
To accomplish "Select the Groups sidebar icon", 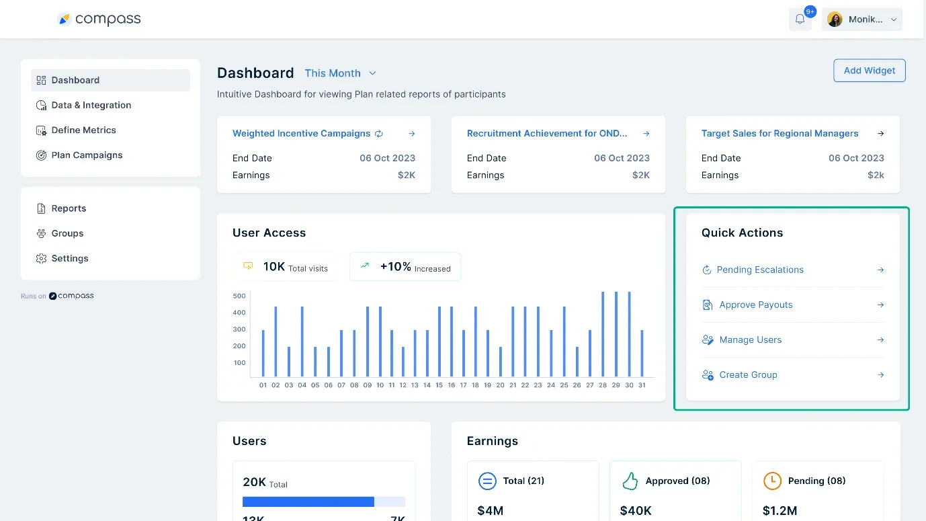I will coord(40,233).
